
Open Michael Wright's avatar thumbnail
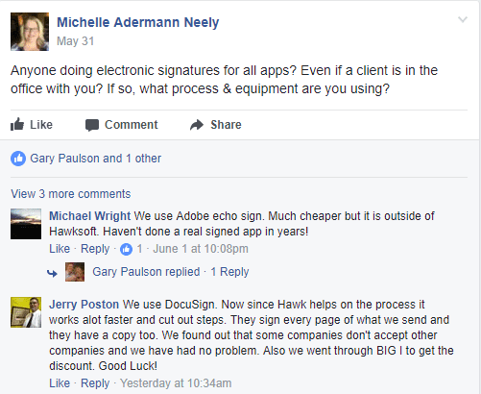[x=26, y=224]
